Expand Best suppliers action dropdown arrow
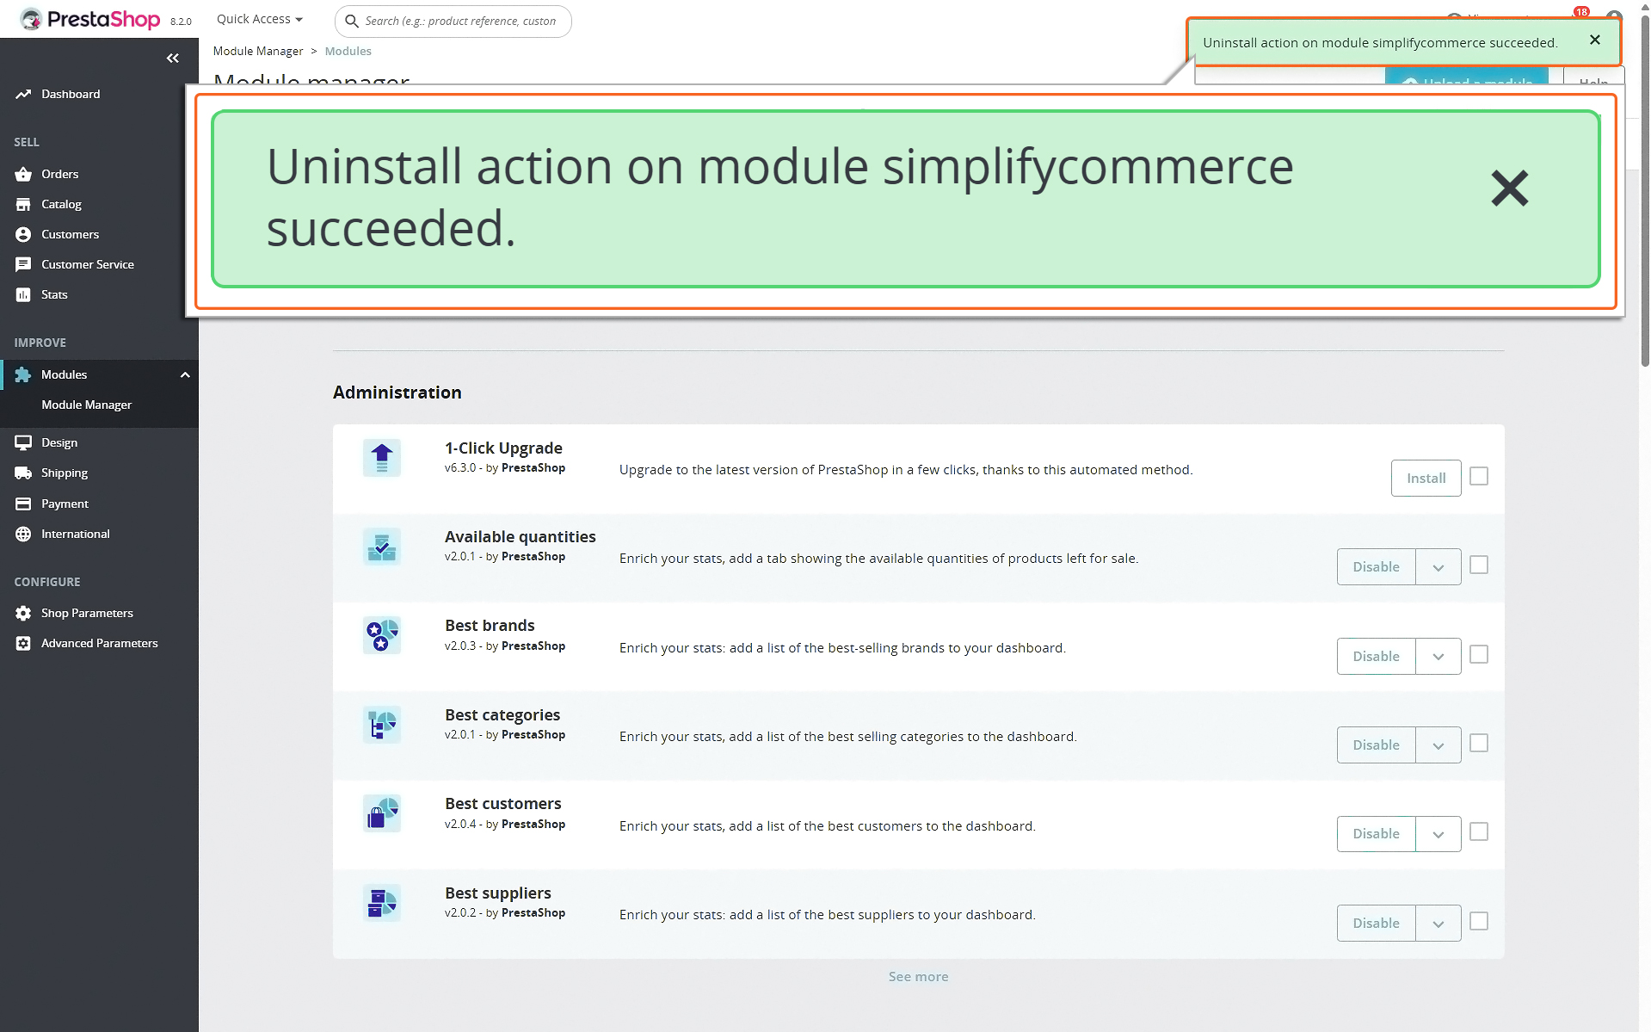This screenshot has height=1032, width=1651. coord(1438,924)
